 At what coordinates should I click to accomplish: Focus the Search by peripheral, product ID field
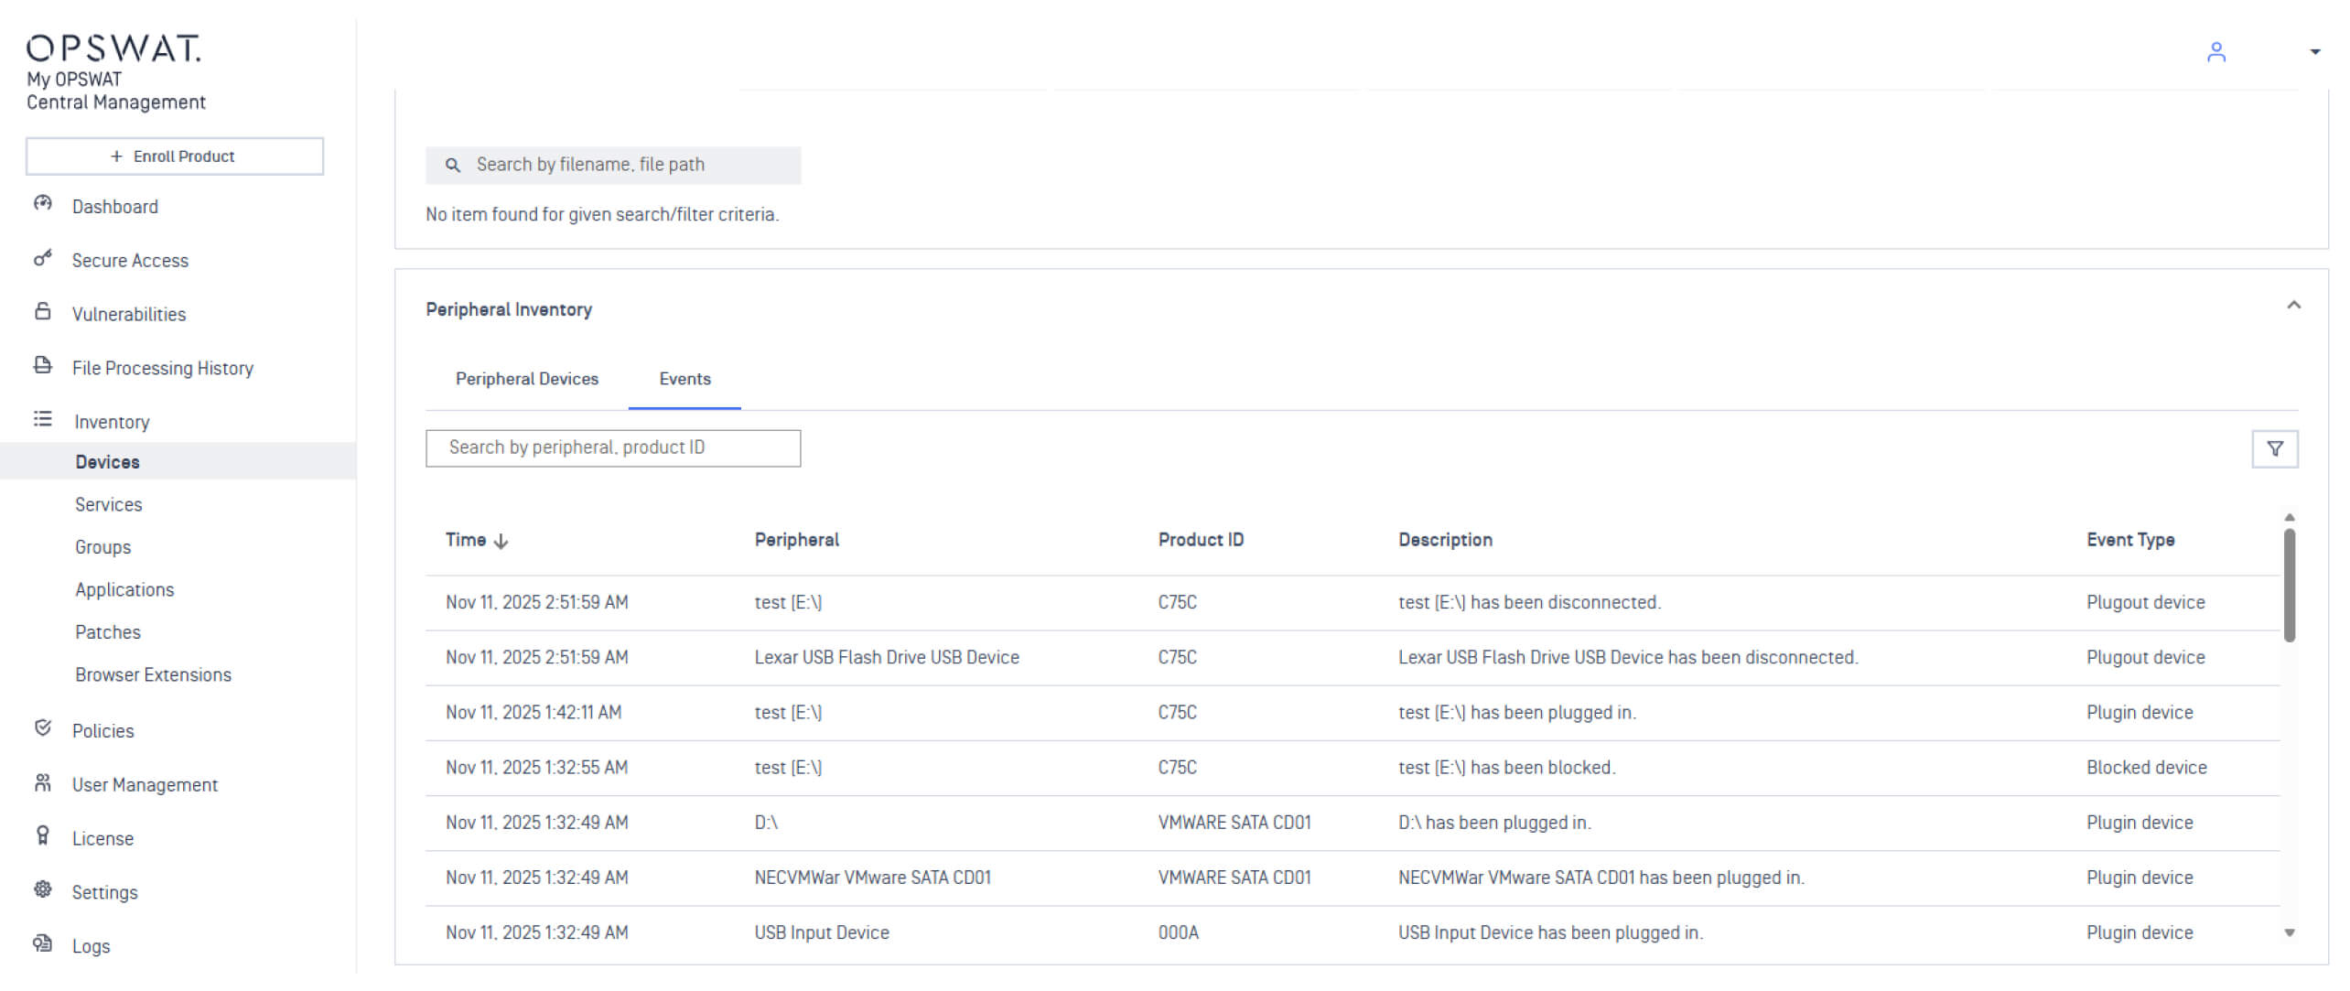[x=612, y=448]
